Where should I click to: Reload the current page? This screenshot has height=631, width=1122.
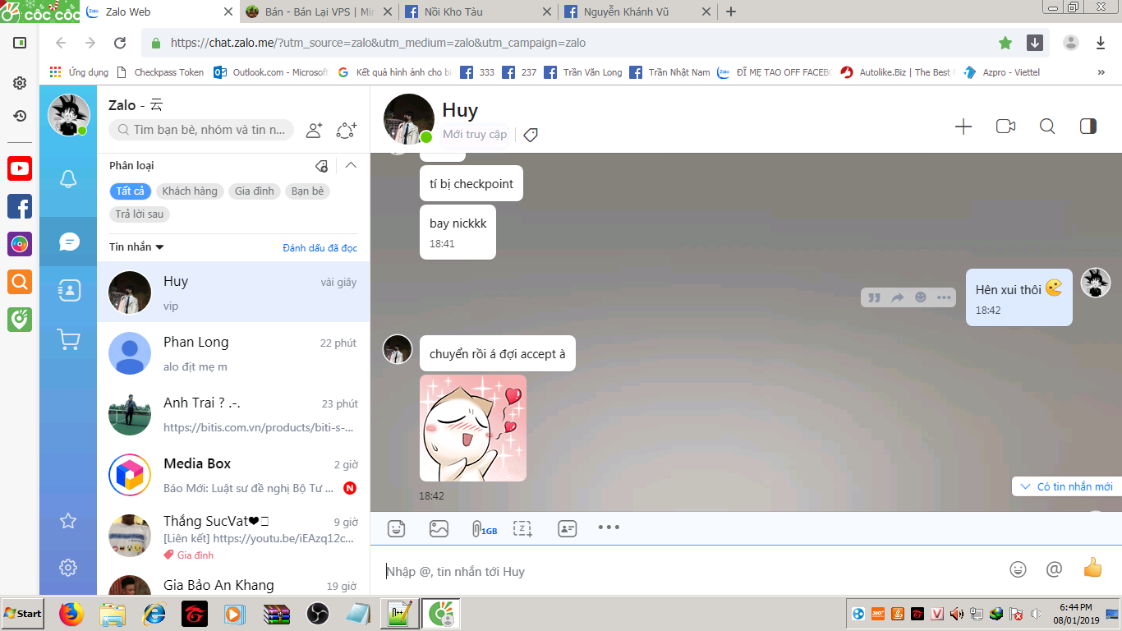pyautogui.click(x=120, y=43)
